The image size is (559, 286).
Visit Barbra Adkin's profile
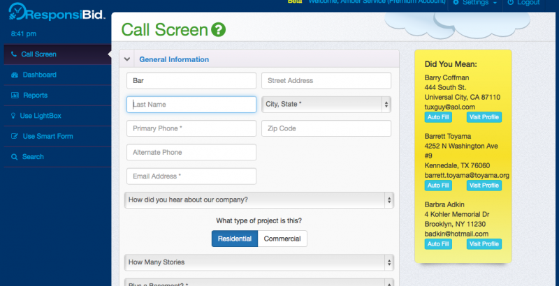click(x=484, y=244)
